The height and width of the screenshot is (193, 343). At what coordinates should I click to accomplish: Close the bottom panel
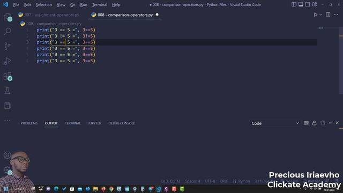(x=337, y=123)
